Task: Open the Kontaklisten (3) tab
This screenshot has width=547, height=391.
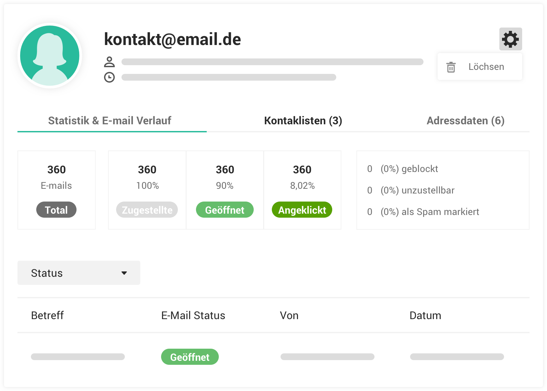Action: [303, 121]
